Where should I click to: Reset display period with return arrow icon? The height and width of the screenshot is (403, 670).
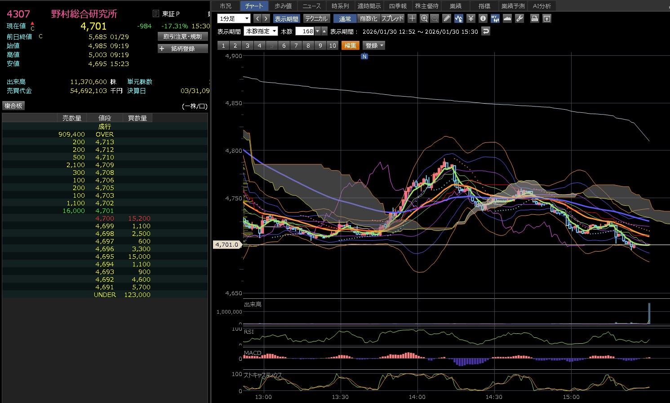[x=485, y=31]
